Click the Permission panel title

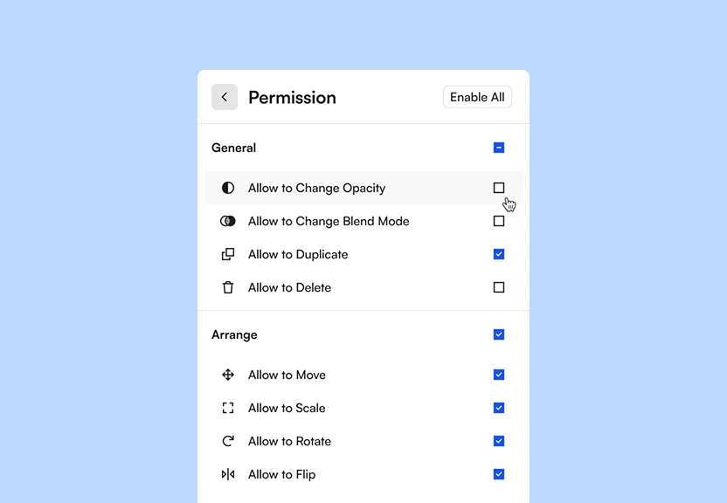tap(292, 97)
